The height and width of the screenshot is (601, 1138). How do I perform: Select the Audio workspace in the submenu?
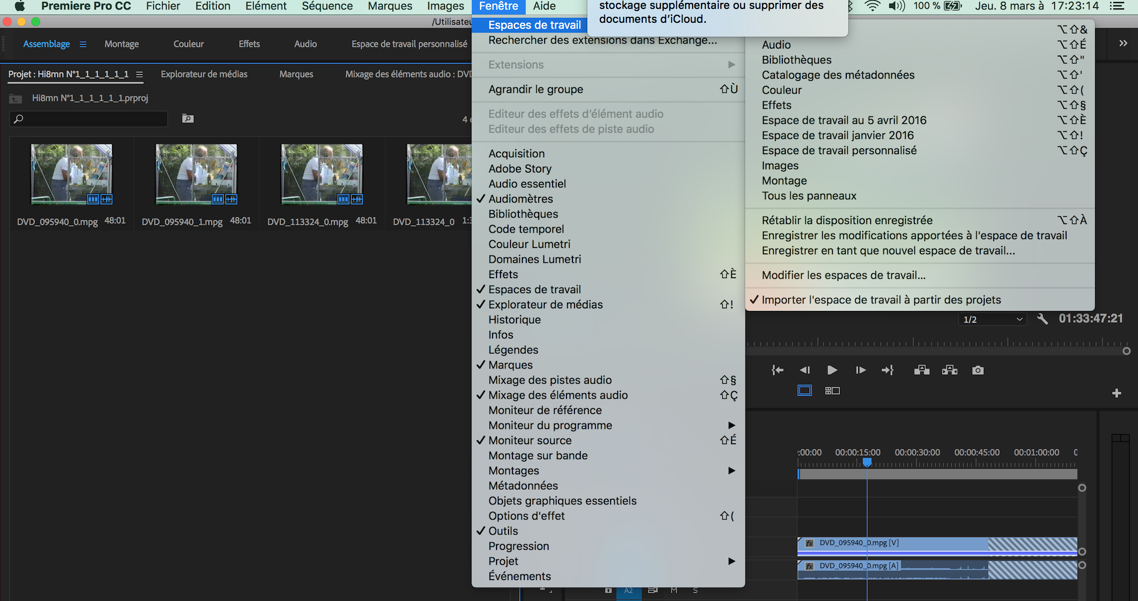920,45
